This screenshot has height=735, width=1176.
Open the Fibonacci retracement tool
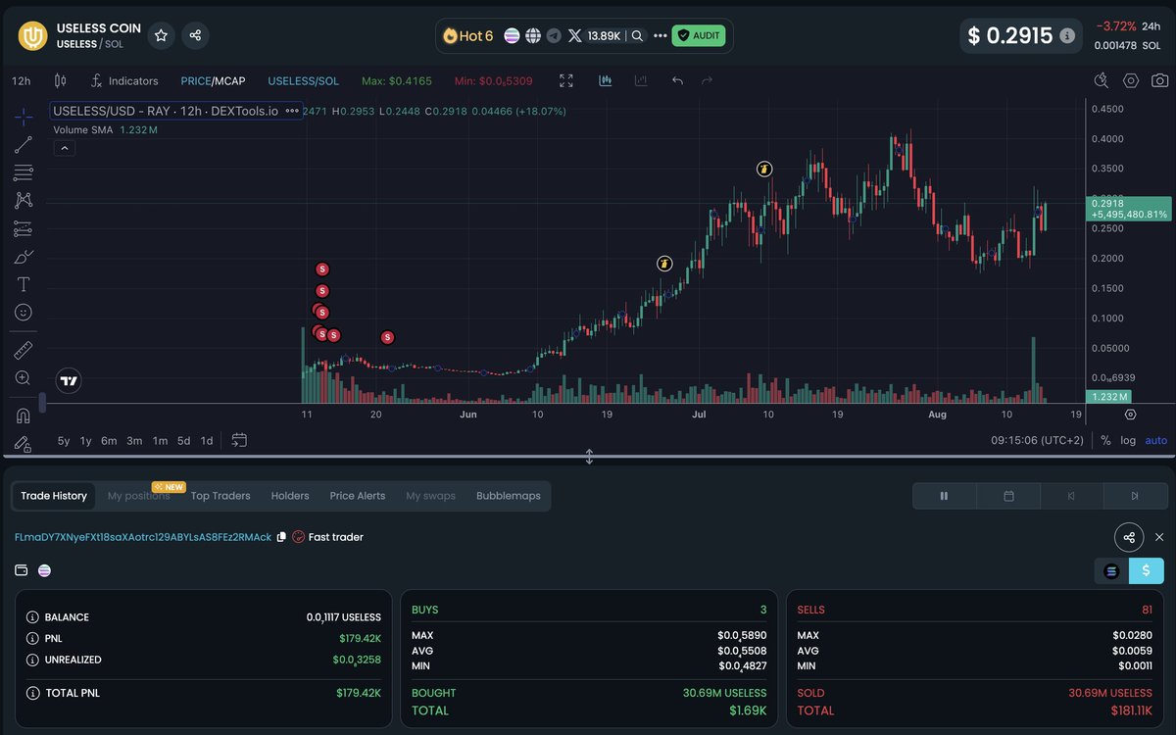coord(24,173)
